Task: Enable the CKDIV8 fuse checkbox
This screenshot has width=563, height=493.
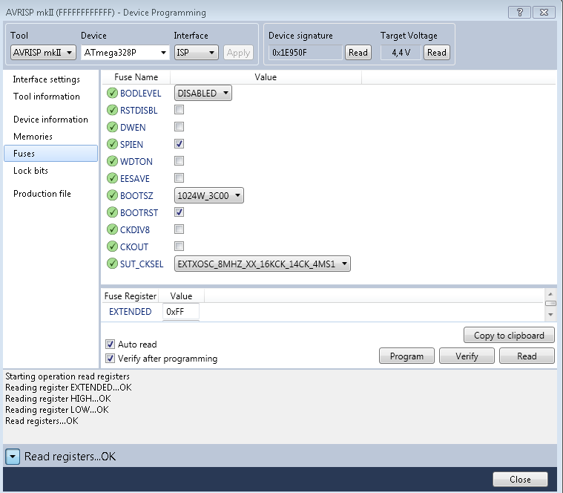Action: pyautogui.click(x=179, y=229)
